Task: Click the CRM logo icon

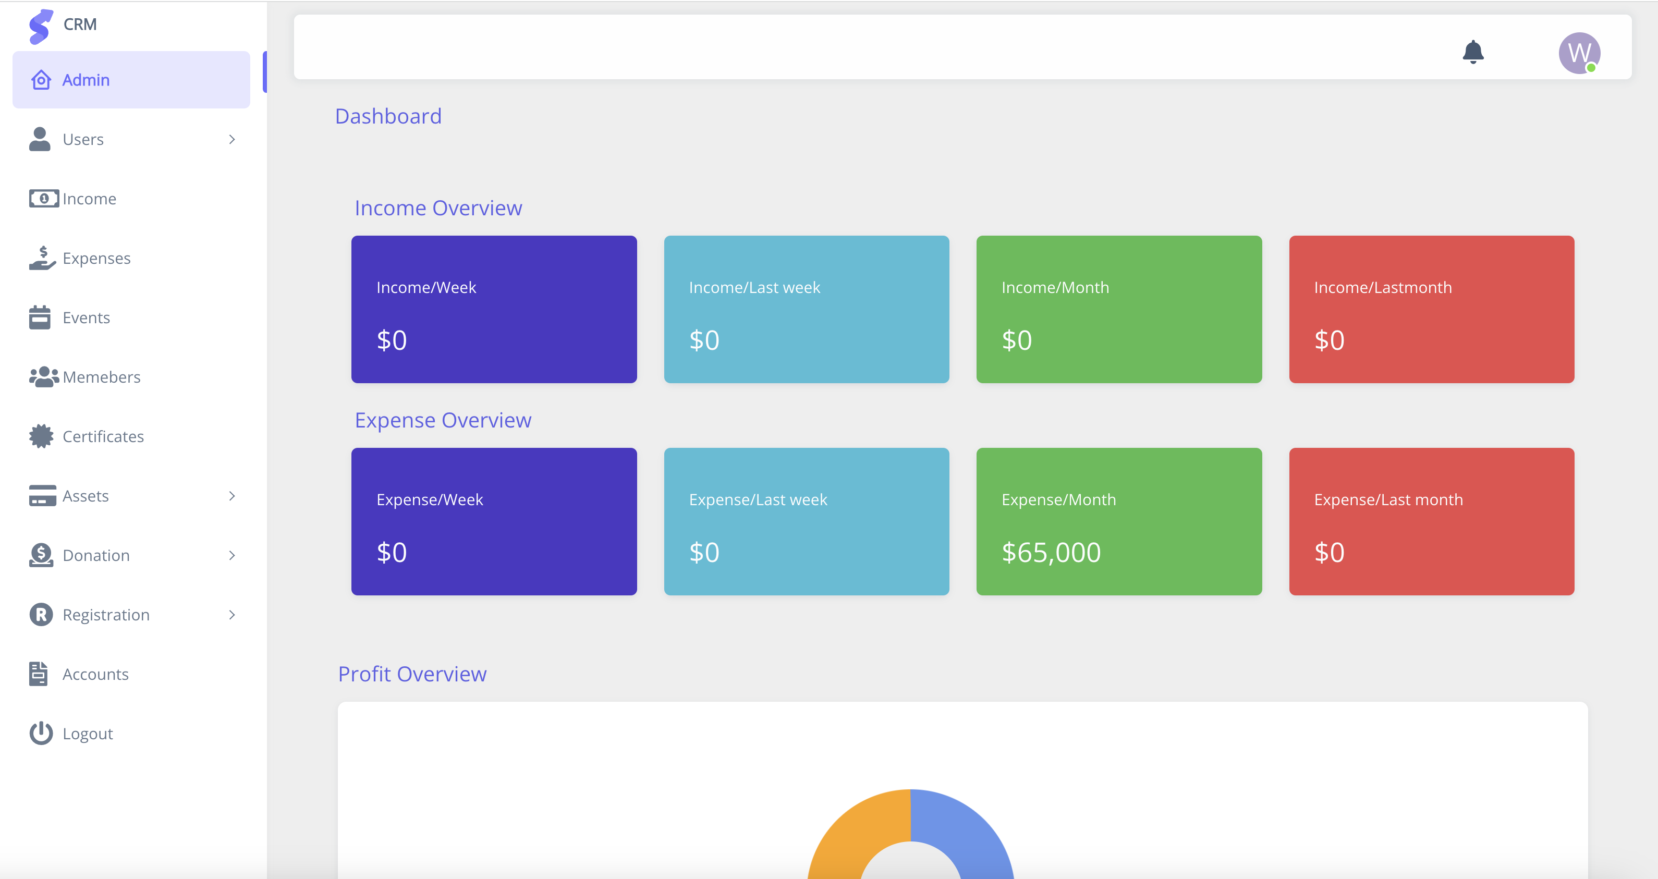Action: pyautogui.click(x=41, y=26)
